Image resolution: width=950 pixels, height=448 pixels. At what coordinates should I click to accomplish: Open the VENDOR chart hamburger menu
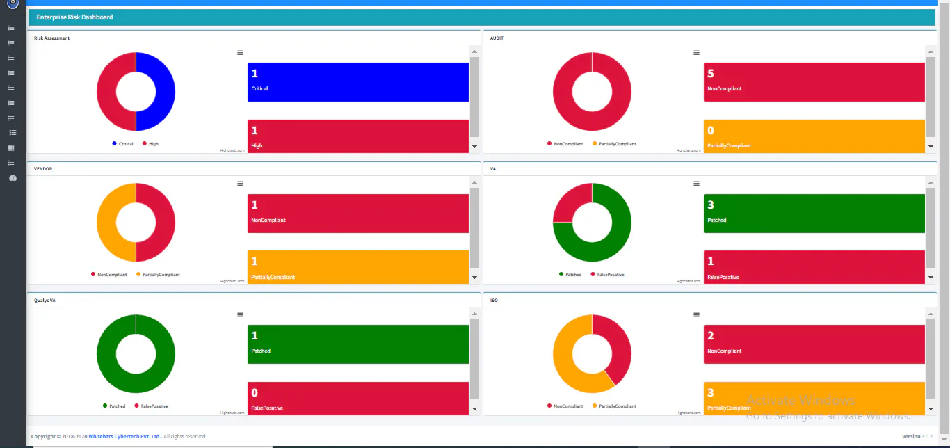(x=240, y=184)
